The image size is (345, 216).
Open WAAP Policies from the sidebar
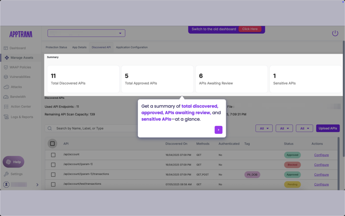20,67
